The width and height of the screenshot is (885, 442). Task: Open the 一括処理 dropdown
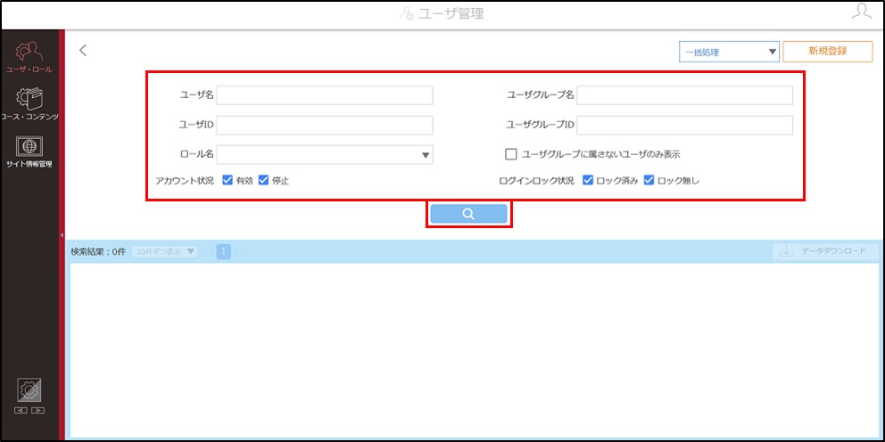tap(729, 52)
